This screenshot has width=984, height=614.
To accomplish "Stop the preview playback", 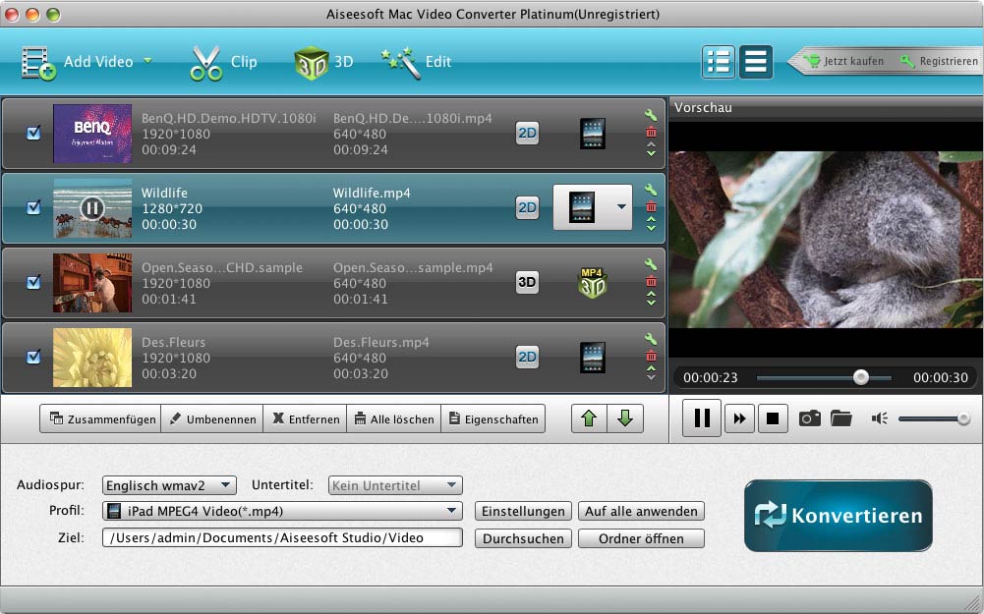I will [x=773, y=419].
